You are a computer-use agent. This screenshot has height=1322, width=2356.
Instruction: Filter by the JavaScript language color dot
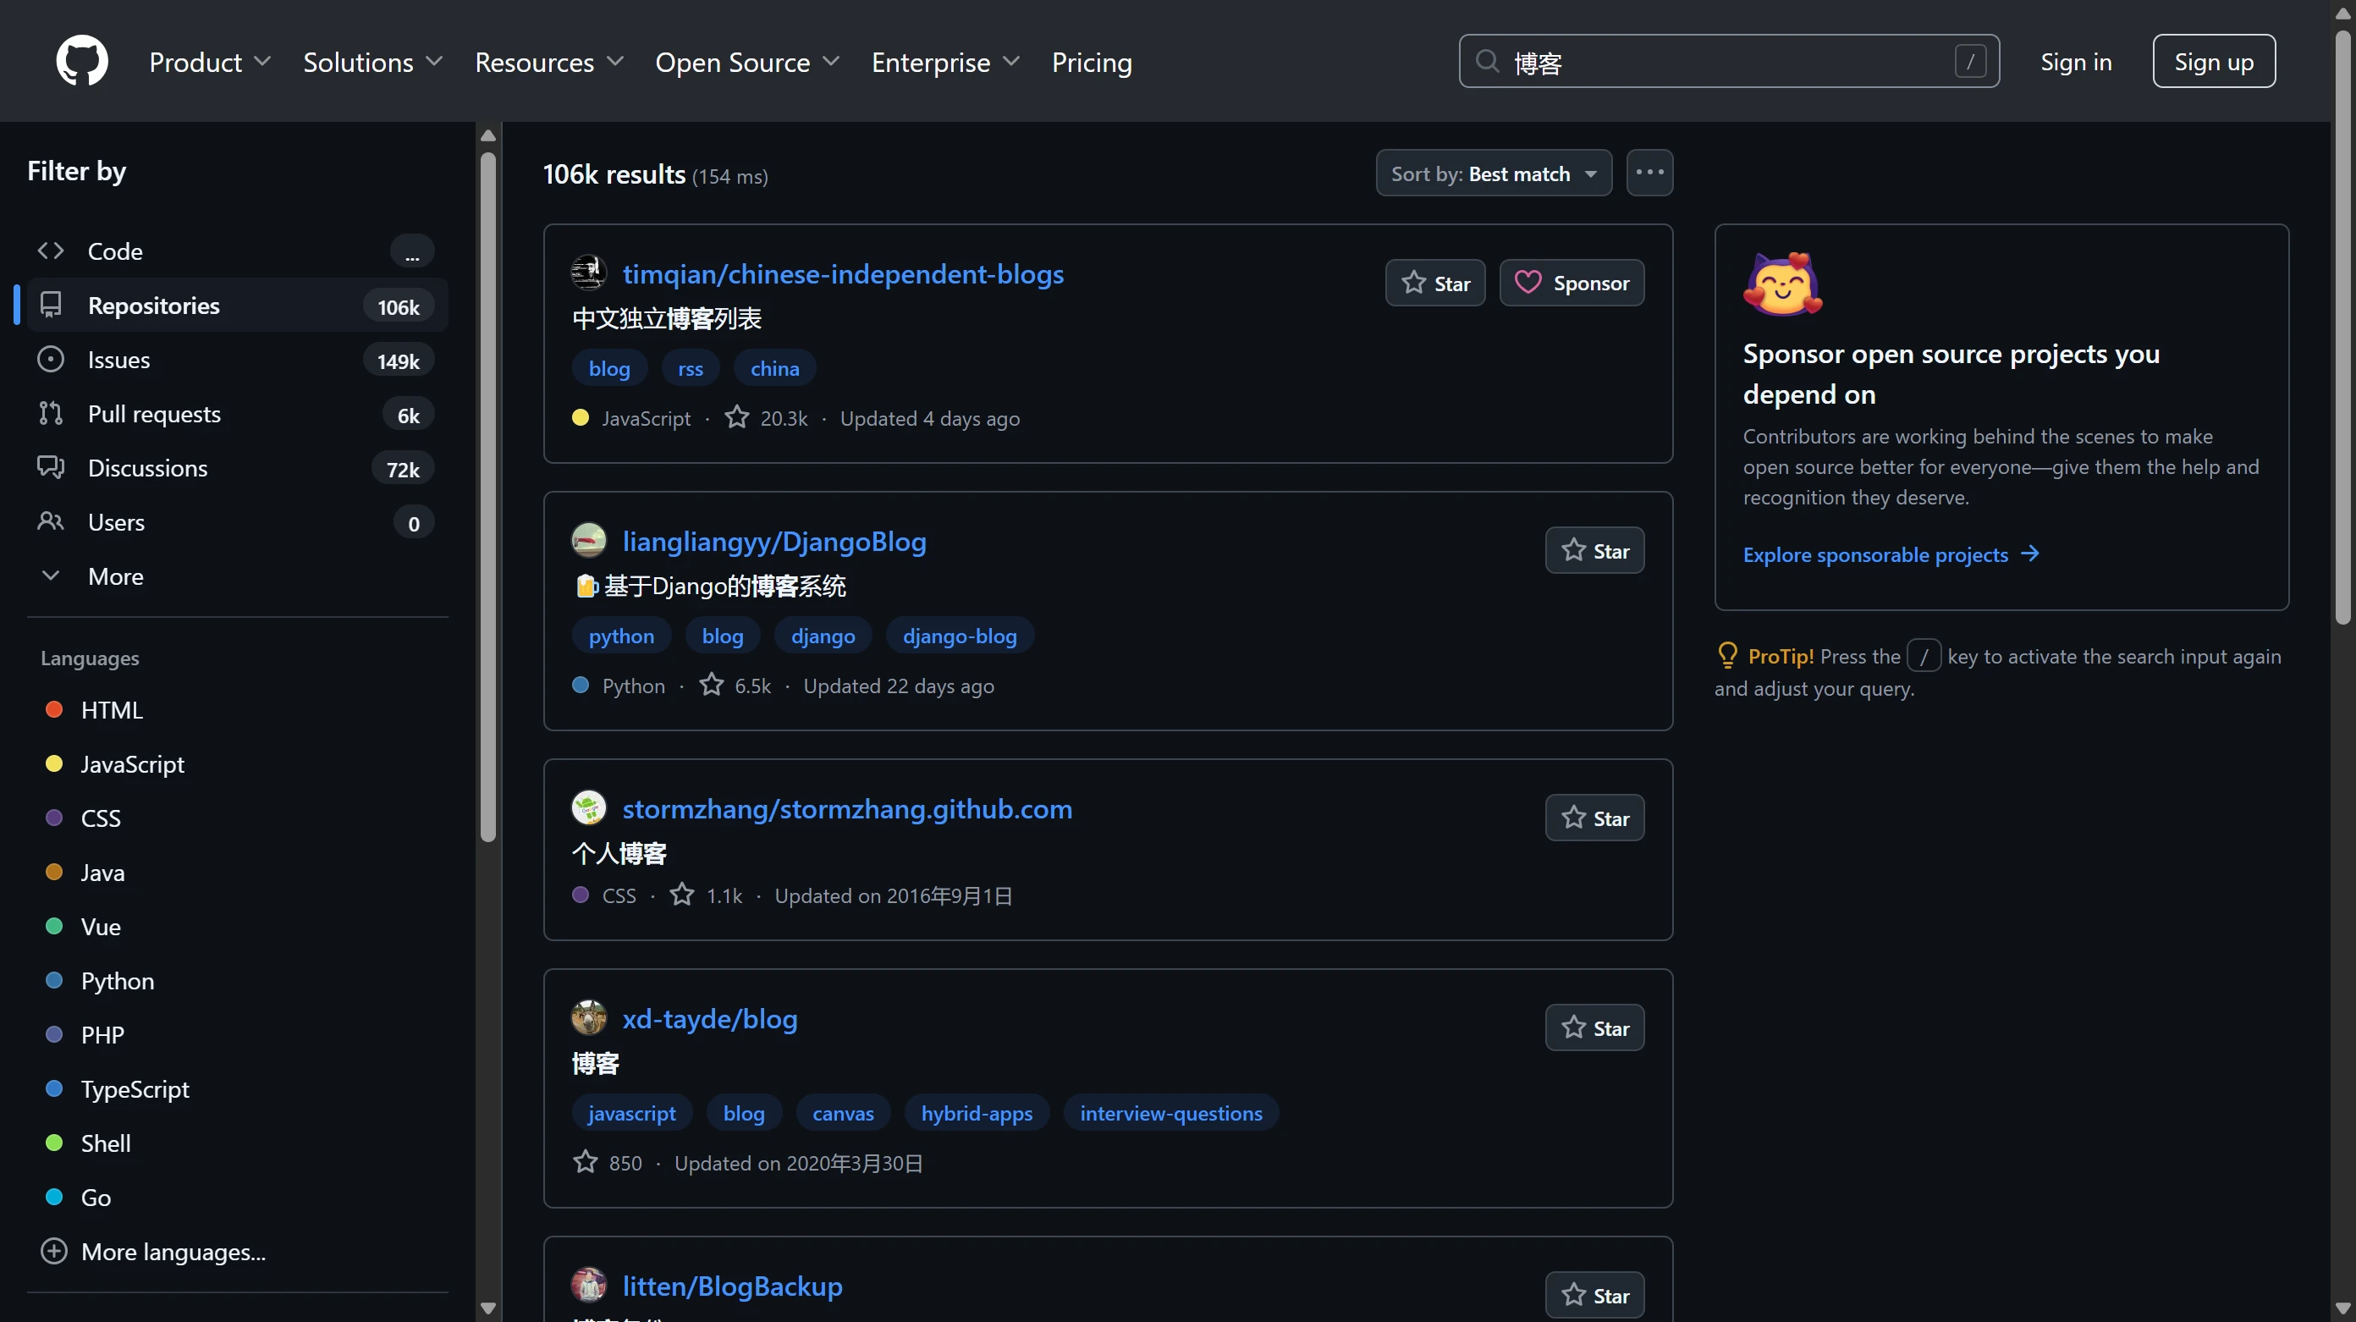click(54, 764)
